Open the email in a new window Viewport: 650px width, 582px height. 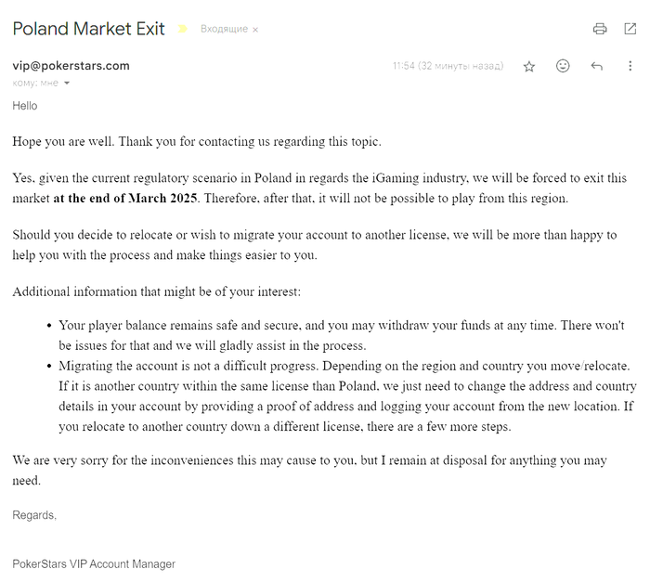pos(630,29)
